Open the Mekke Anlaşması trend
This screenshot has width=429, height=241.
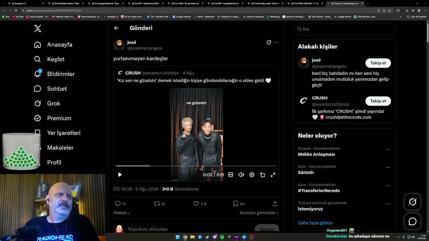coord(316,154)
